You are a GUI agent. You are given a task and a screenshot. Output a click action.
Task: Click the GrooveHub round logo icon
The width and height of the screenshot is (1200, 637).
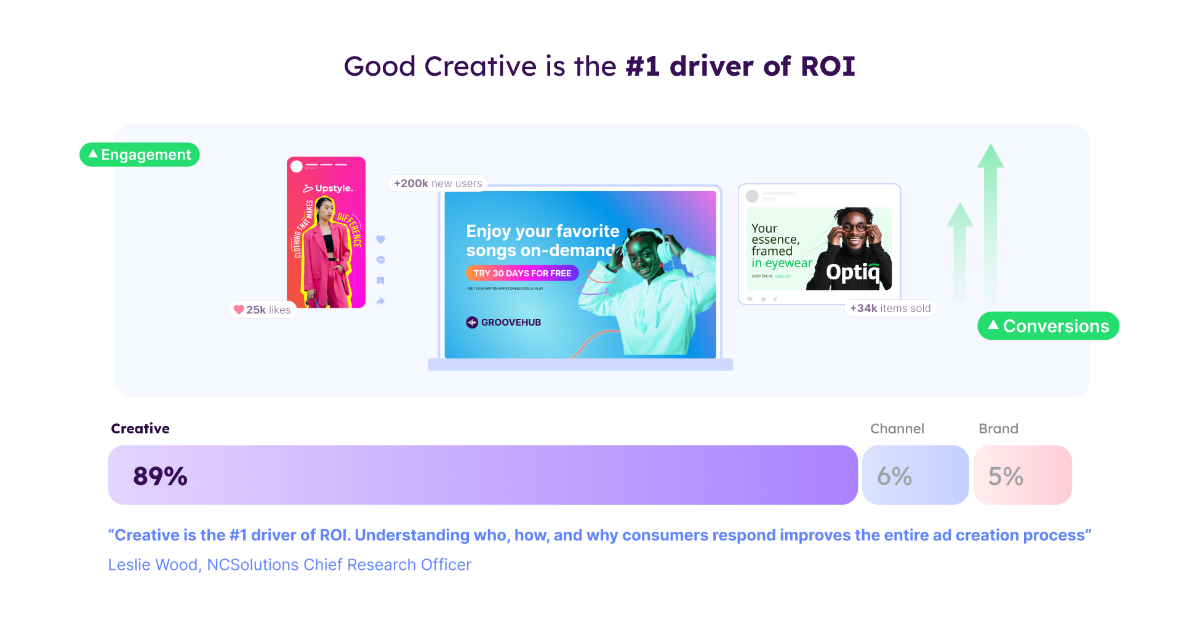(x=472, y=323)
